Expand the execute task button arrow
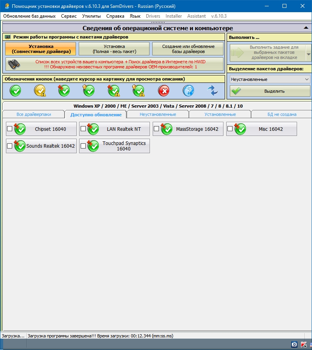The height and width of the screenshot is (350, 312). [308, 53]
